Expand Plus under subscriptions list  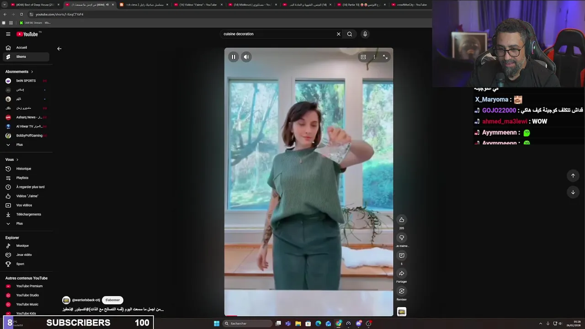(26, 145)
